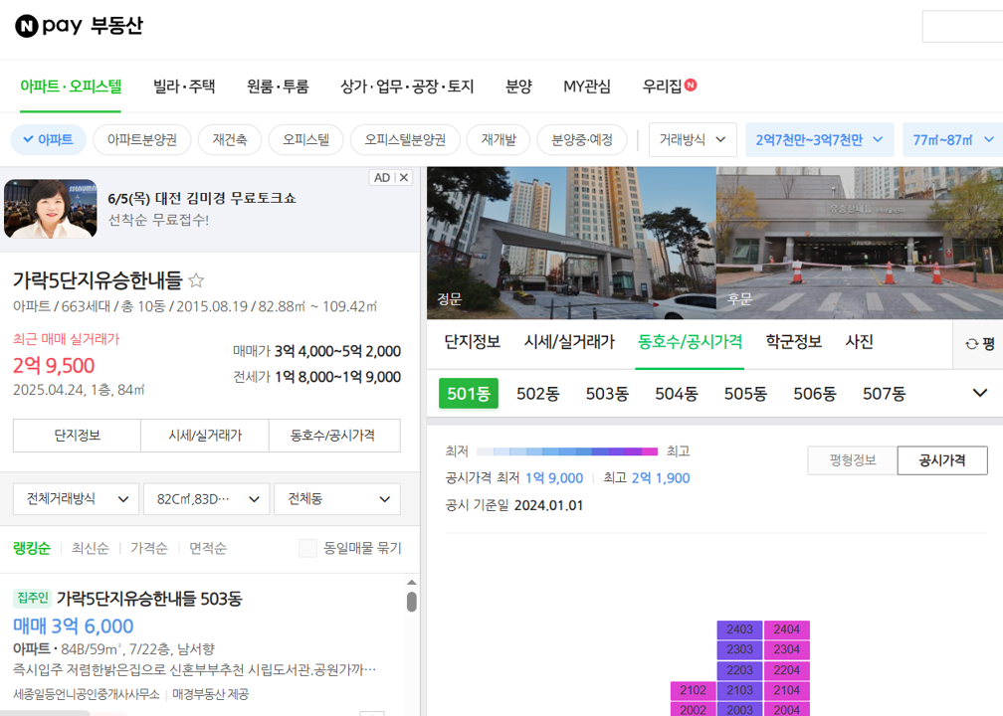The image size is (1003, 716).
Task: Toggle the 아파트 filter chip off
Action: tap(47, 140)
